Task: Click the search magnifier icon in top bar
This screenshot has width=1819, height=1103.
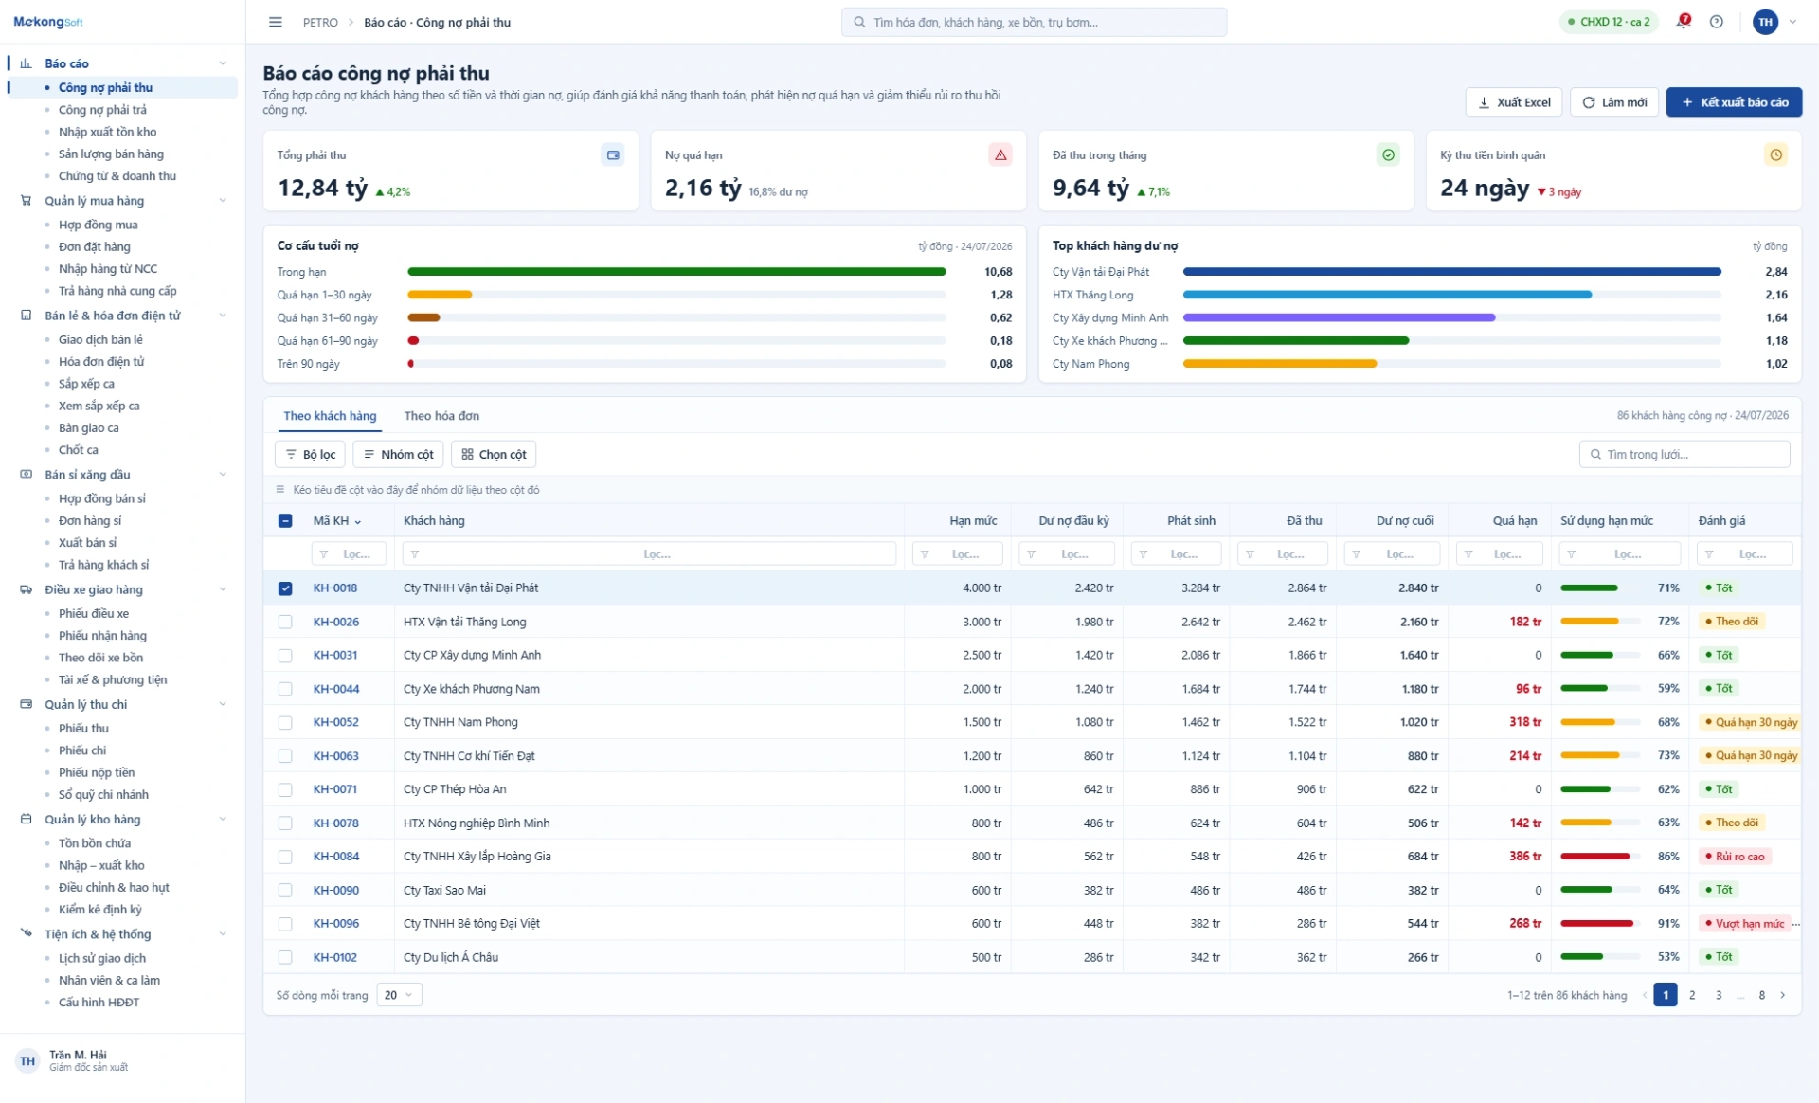Action: (x=859, y=22)
